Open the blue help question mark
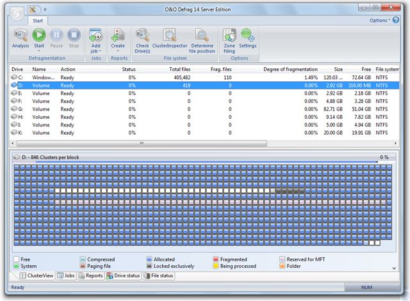 (x=396, y=20)
